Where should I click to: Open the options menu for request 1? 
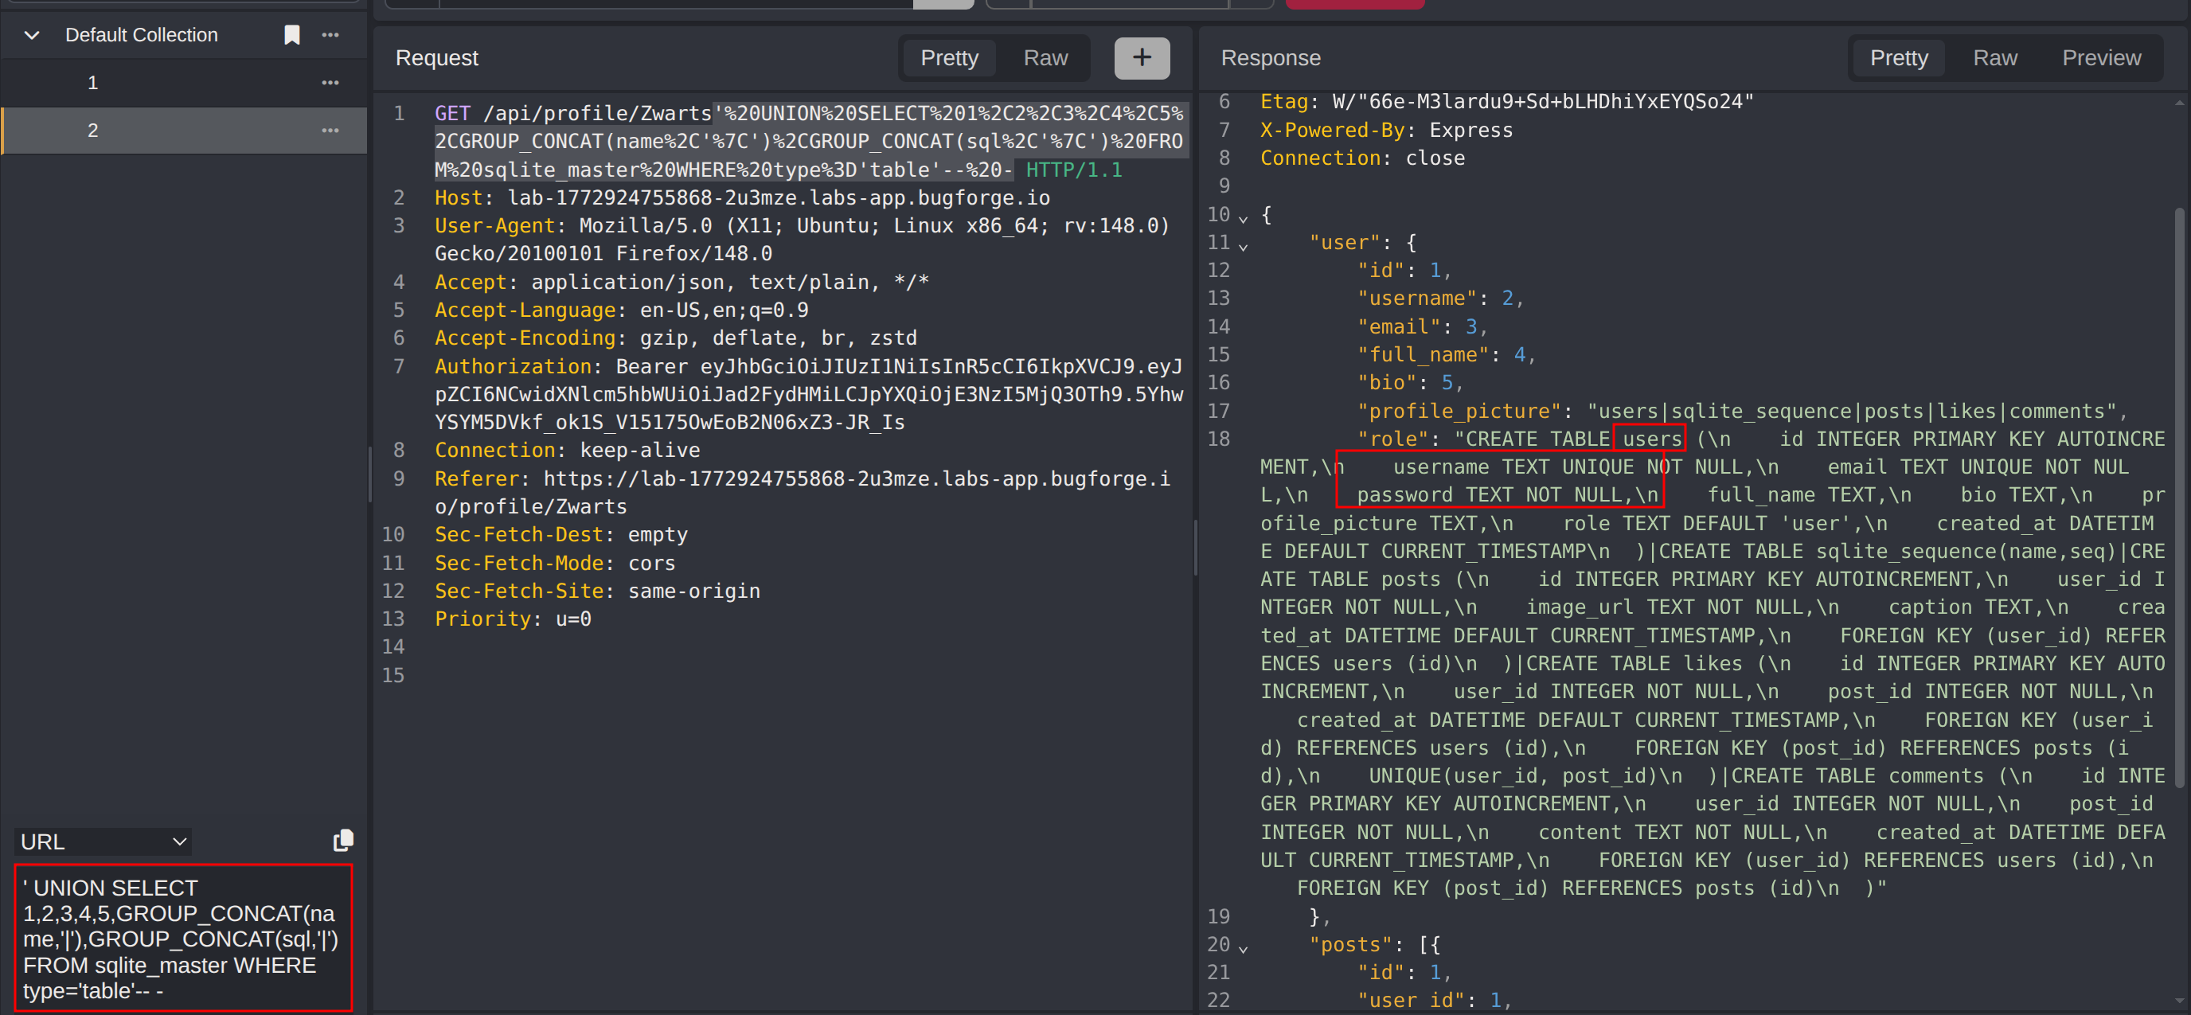click(331, 83)
